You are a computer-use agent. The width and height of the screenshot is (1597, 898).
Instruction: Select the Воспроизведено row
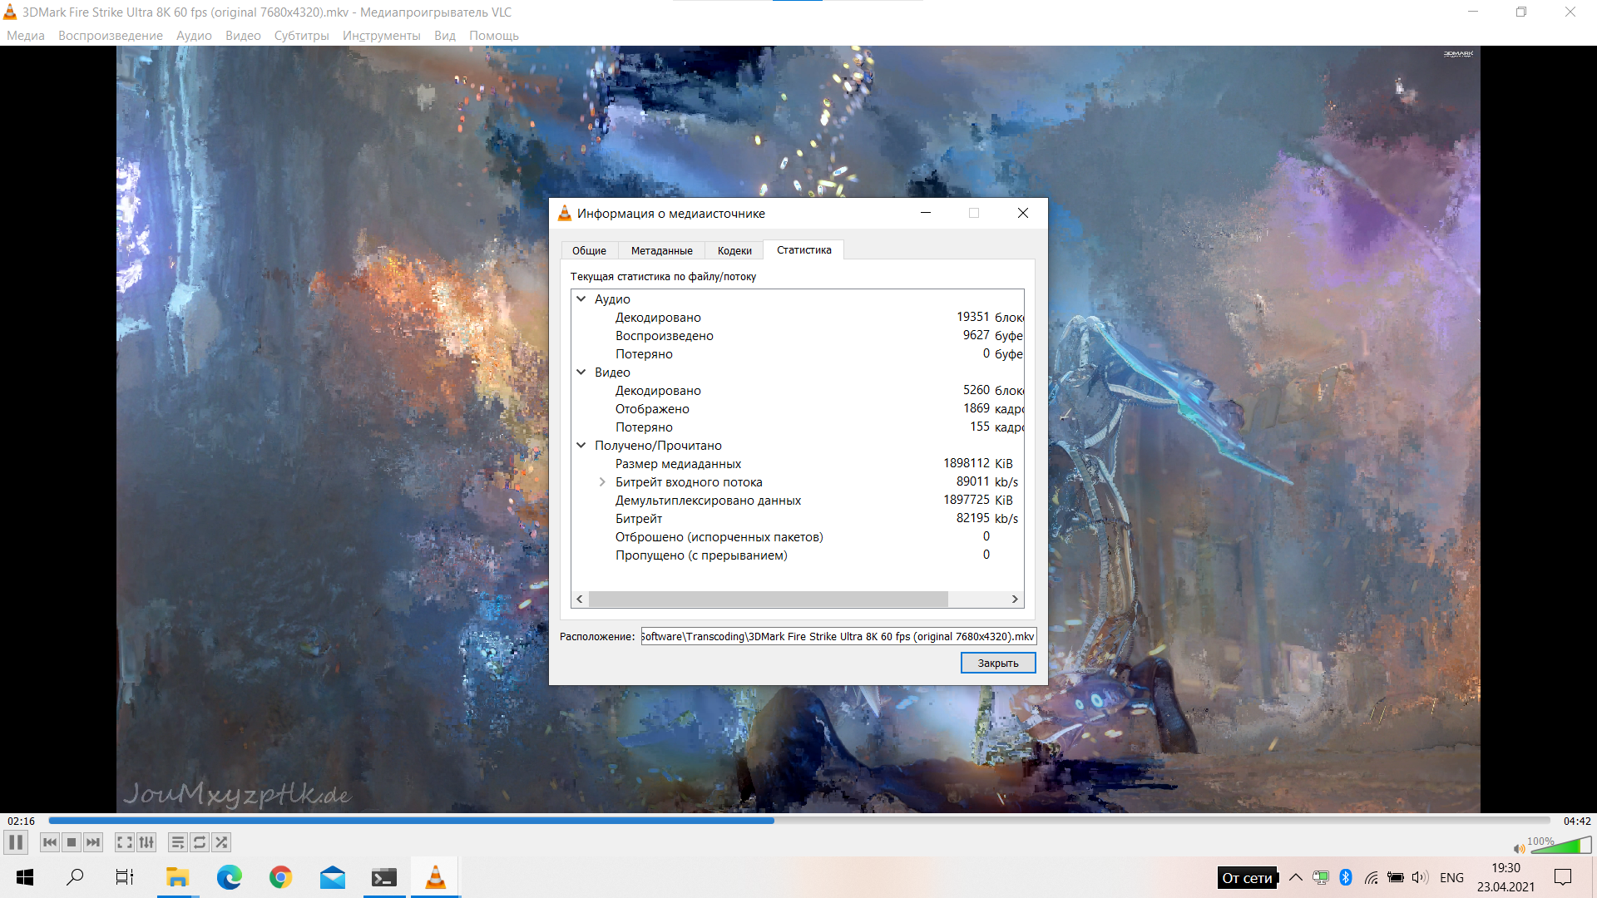[x=798, y=336]
